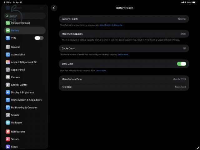Click the VPN globe icon
The image size is (200, 150).
(8, 38)
